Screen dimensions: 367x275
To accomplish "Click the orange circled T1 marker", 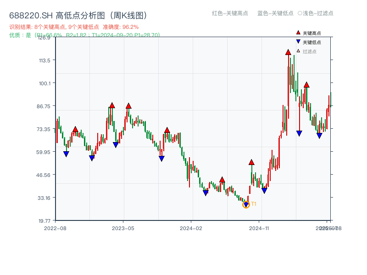I will (x=246, y=204).
